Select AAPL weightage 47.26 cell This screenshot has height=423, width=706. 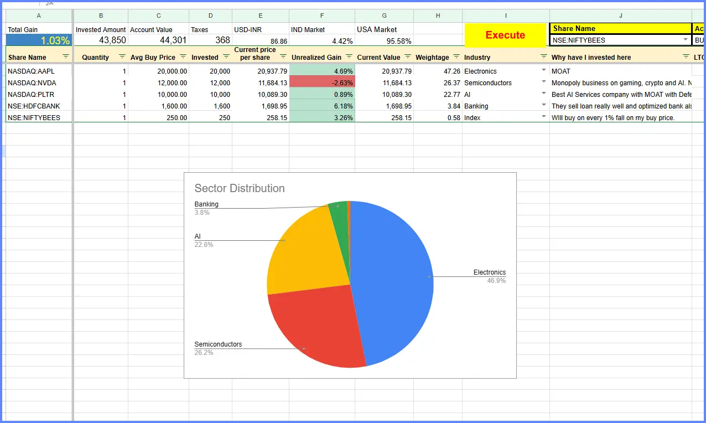tap(438, 71)
